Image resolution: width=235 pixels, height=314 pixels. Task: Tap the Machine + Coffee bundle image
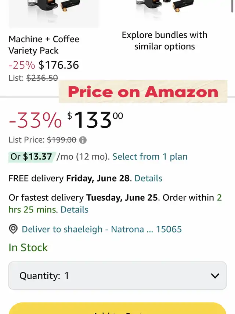point(54,14)
